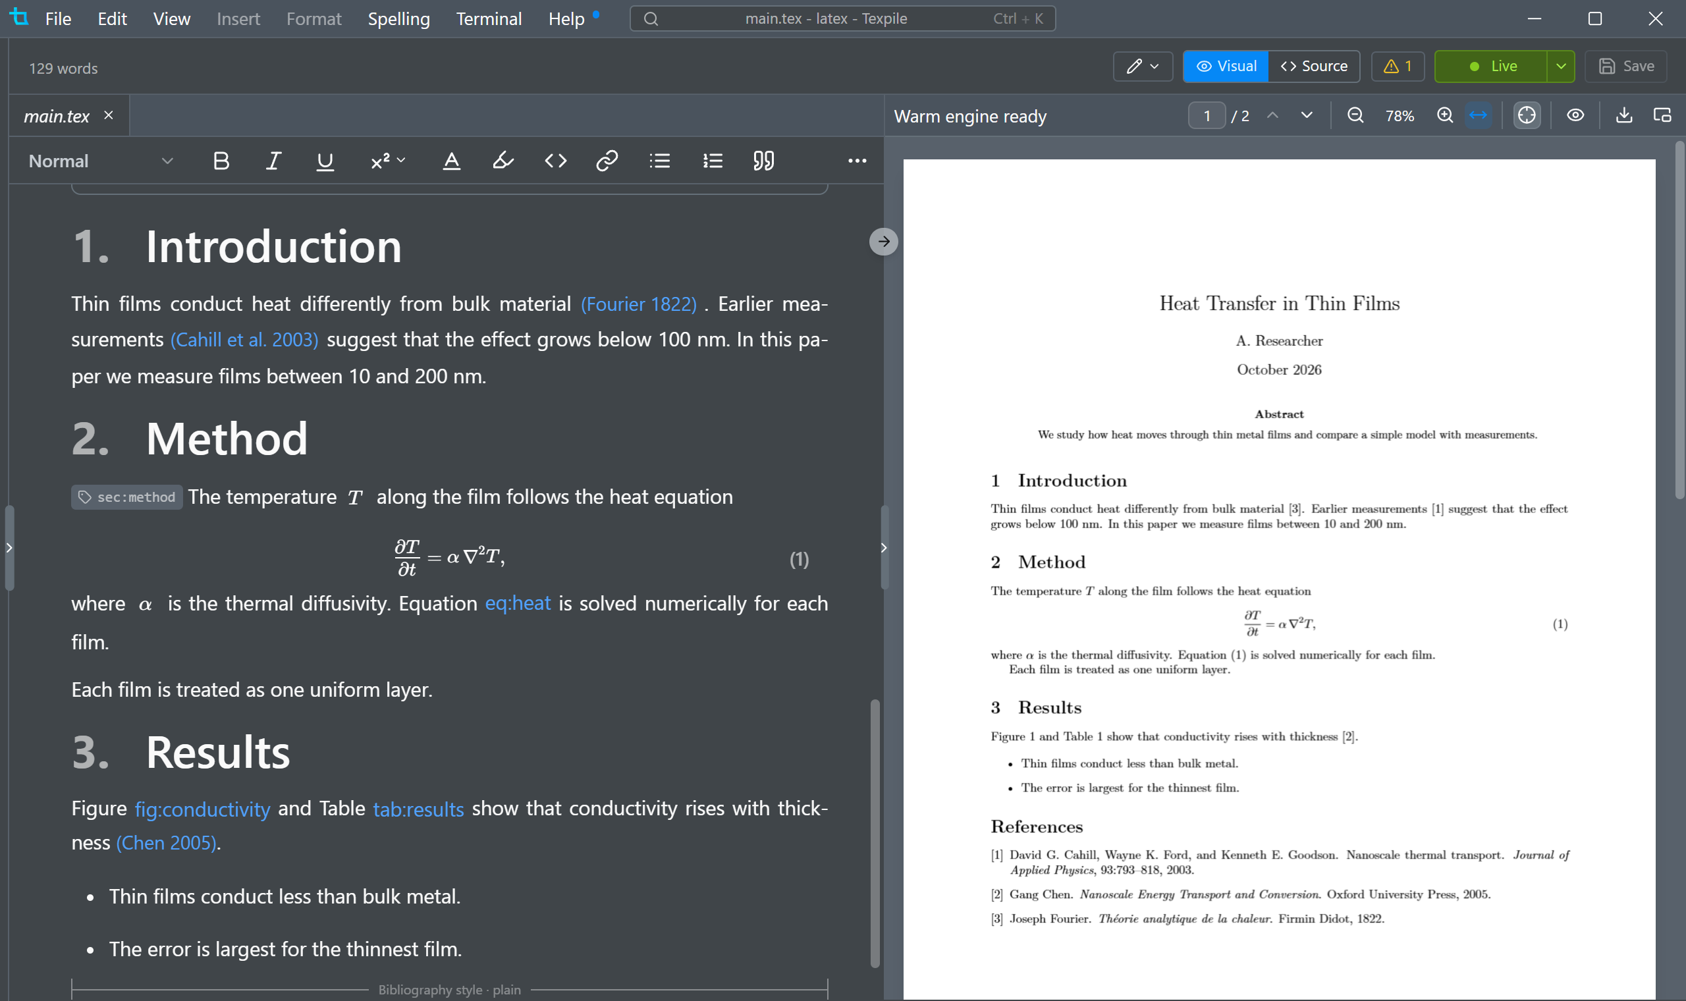1686x1001 pixels.
Task: Open more formatting options ellipsis
Action: coord(856,161)
